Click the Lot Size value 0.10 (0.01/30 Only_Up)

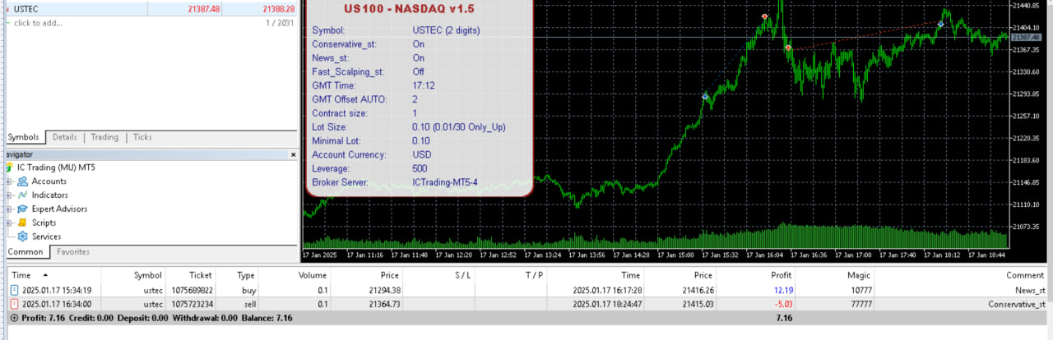click(x=459, y=127)
